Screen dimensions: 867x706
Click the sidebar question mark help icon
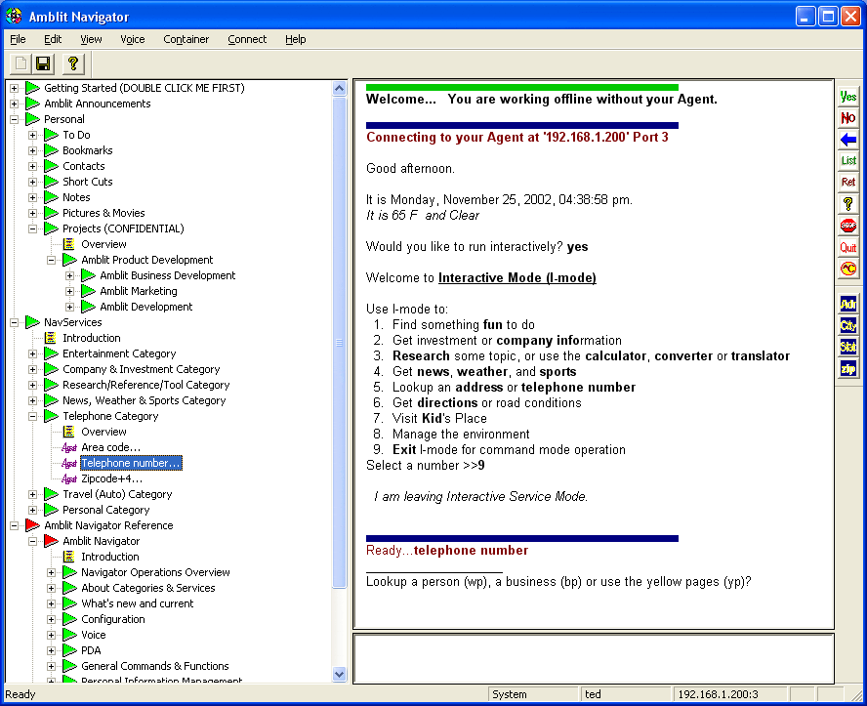848,204
